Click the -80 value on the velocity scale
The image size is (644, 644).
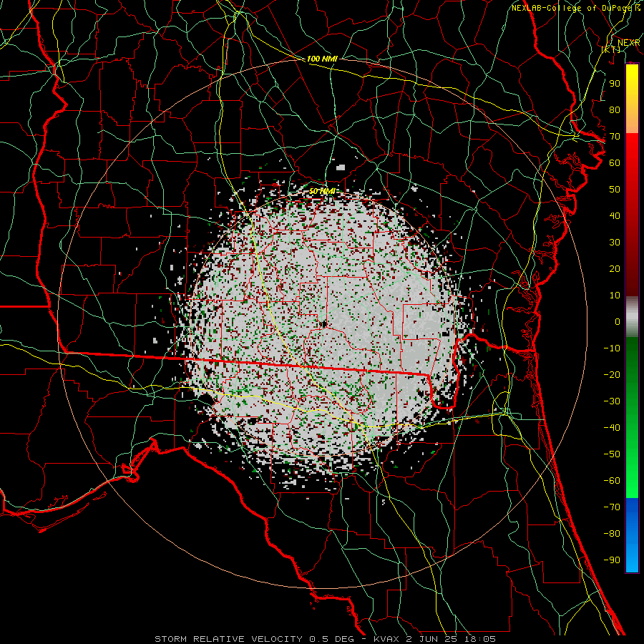coord(612,534)
